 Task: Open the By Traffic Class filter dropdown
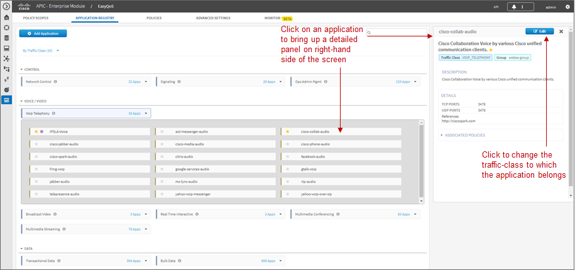41,51
